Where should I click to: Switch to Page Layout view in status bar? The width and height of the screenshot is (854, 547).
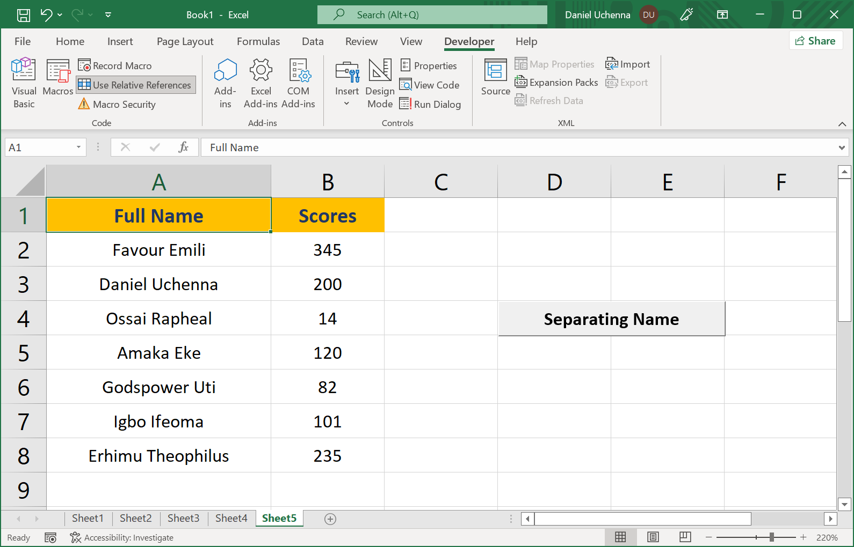click(x=653, y=537)
